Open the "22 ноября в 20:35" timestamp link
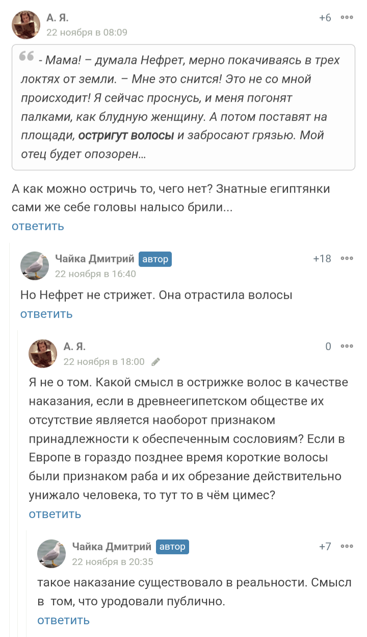 click(x=113, y=562)
